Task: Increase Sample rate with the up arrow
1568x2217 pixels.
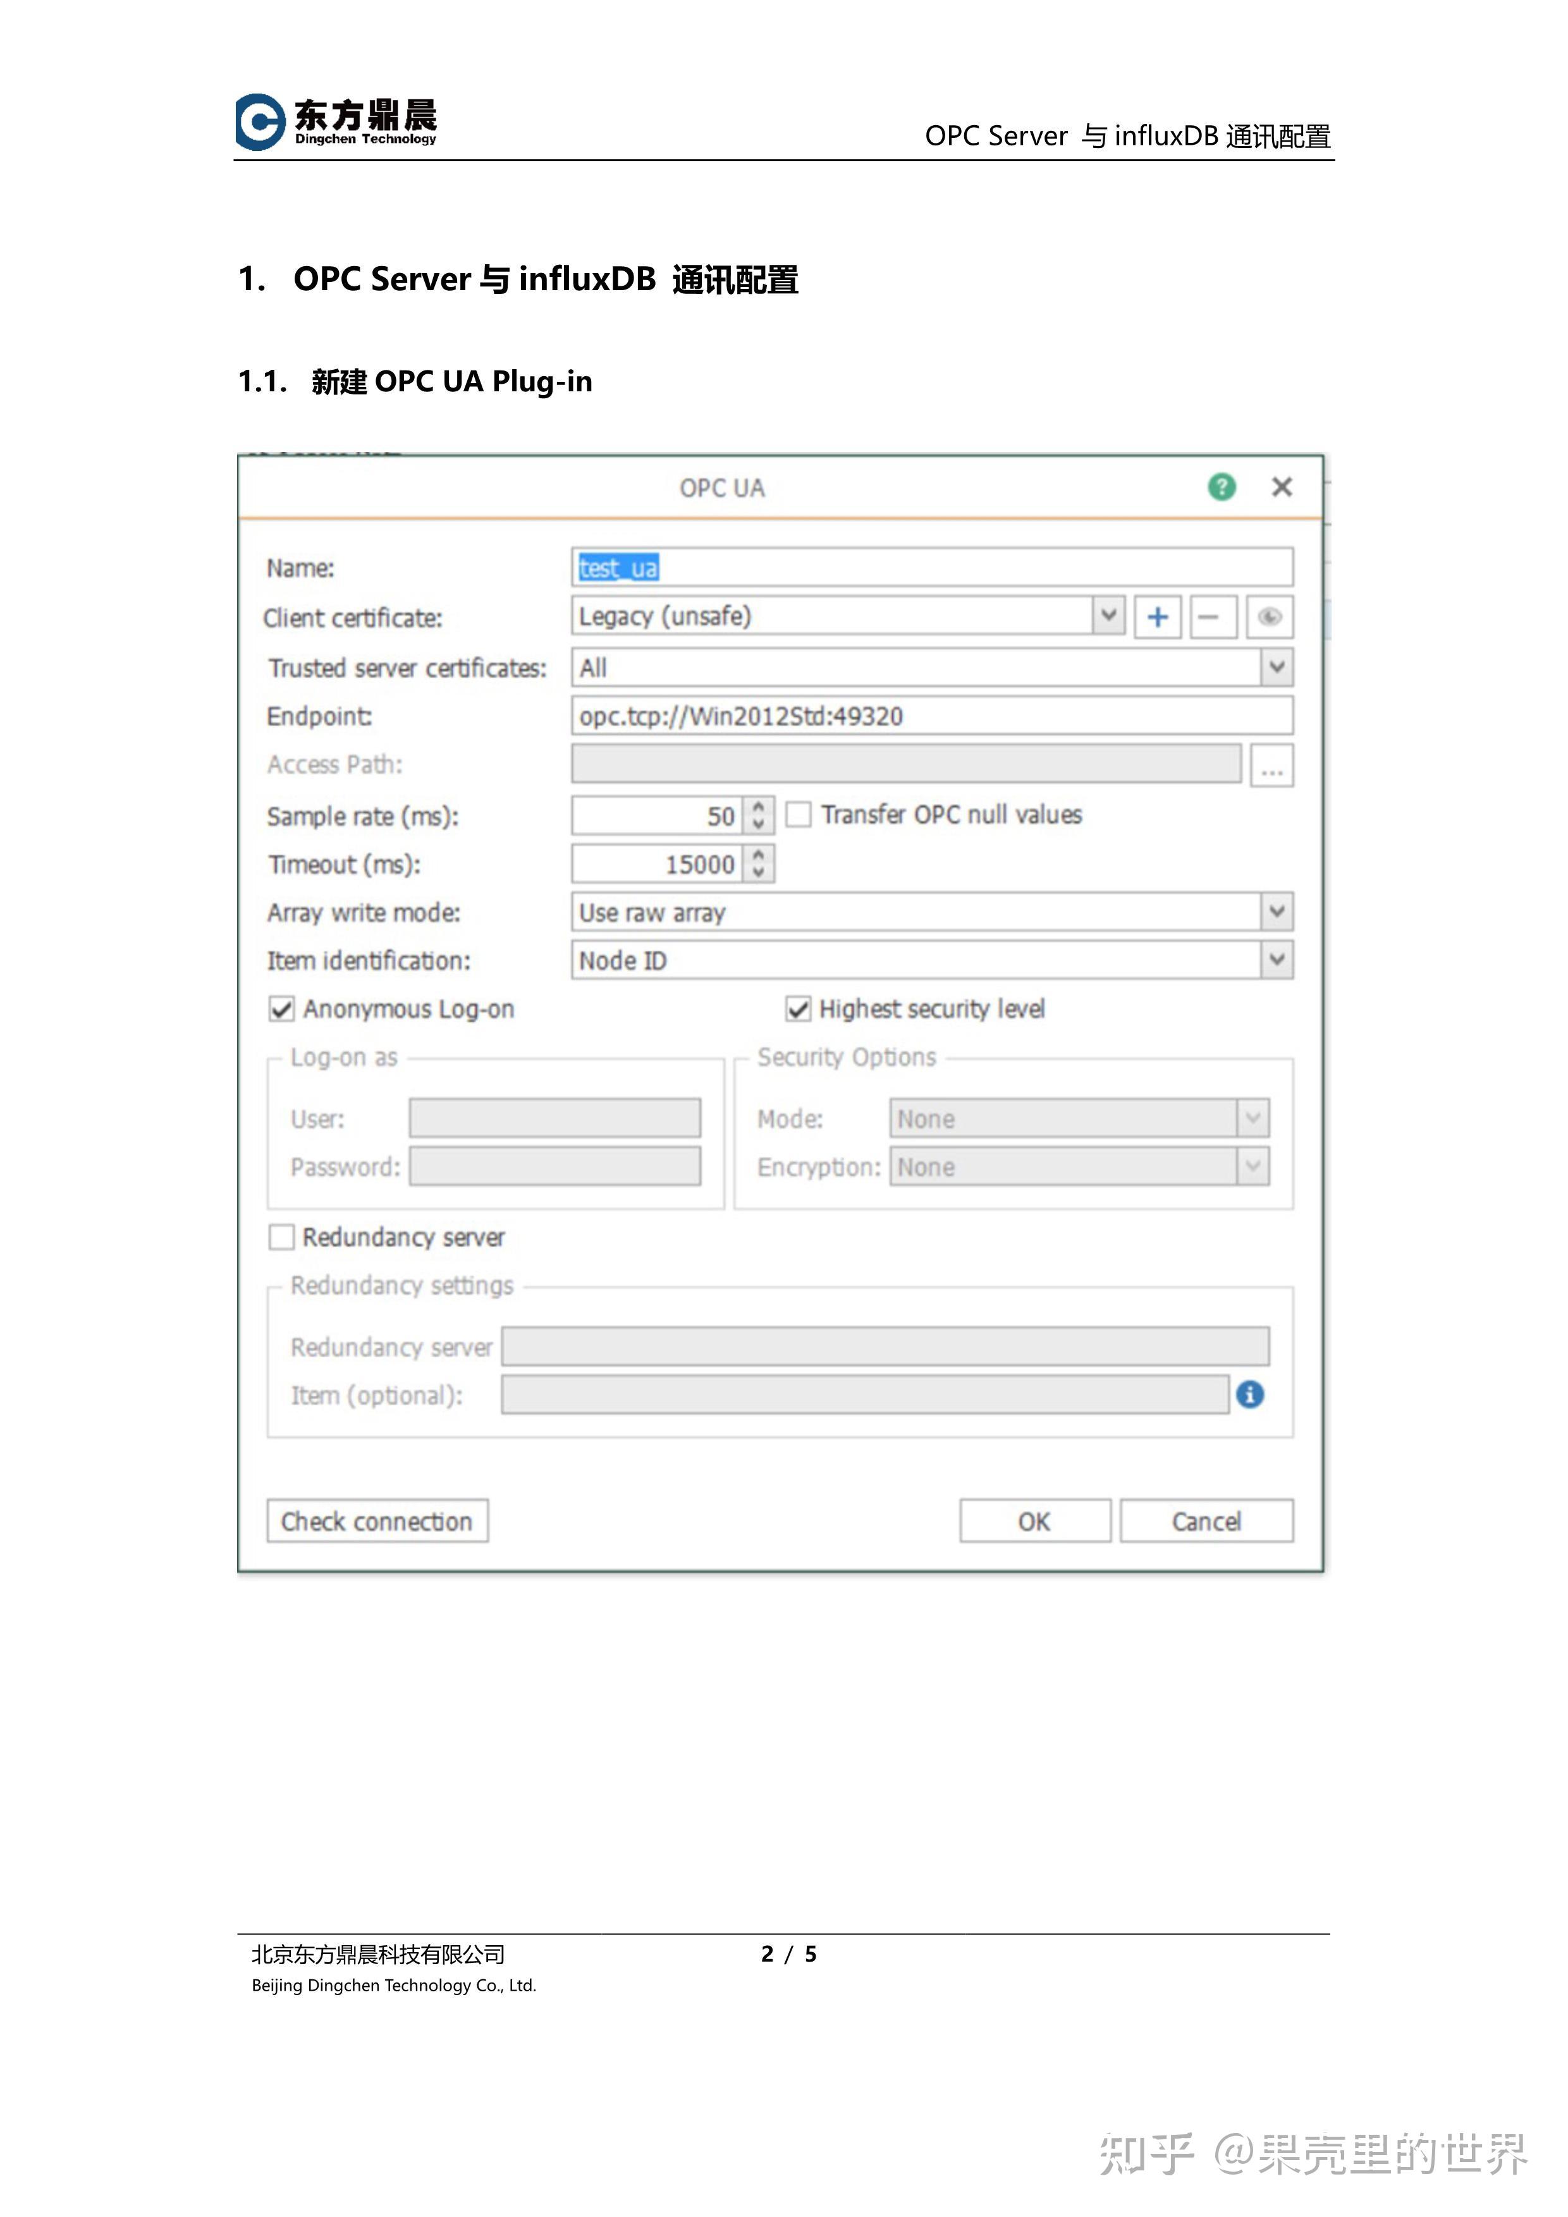Action: pos(759,806)
